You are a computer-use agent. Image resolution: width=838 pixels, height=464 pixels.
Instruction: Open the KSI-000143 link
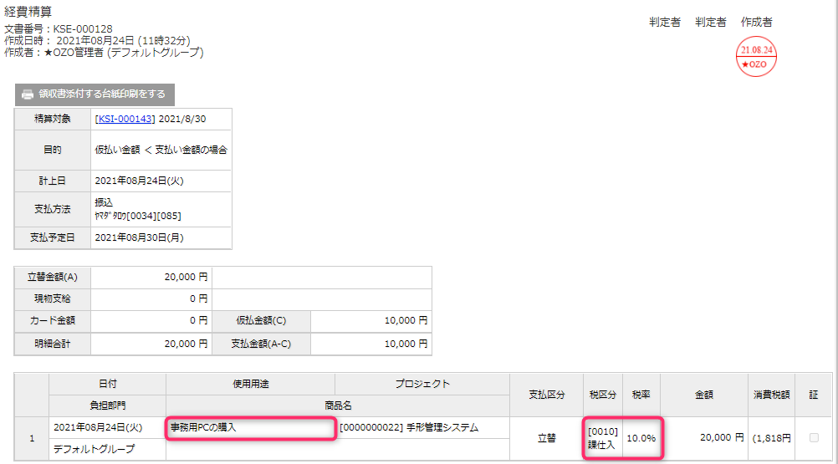(x=125, y=120)
